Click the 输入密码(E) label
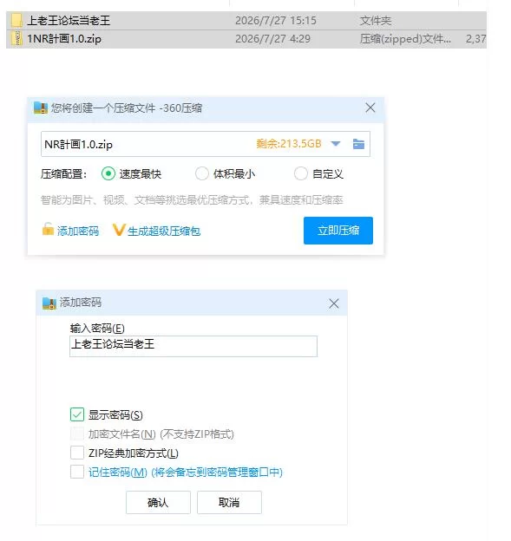Image resolution: width=511 pixels, height=541 pixels. pos(97,328)
